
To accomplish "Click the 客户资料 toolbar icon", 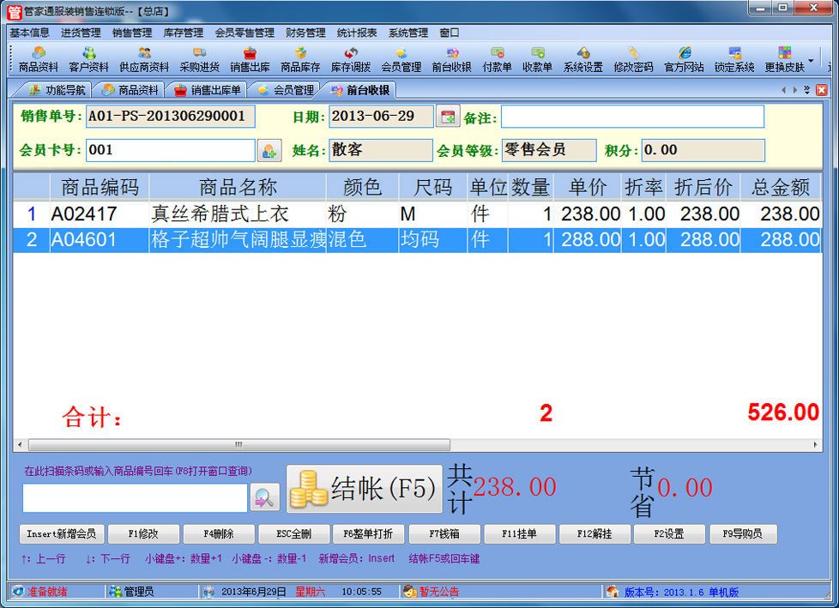I will [x=89, y=59].
